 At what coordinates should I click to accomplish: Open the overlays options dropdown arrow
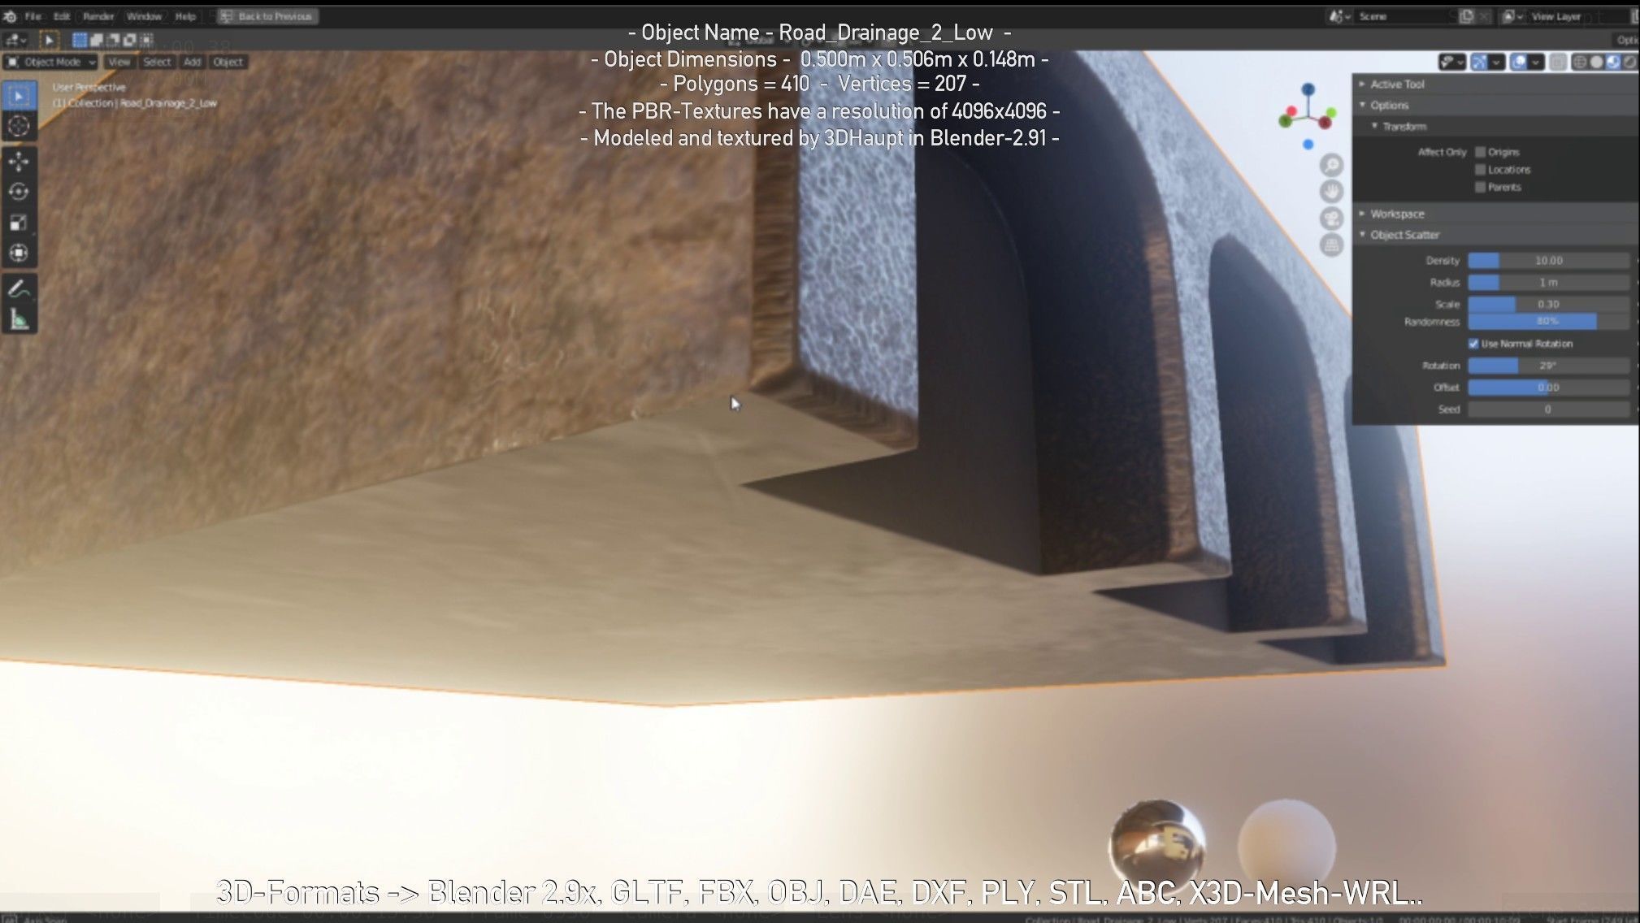coord(1535,62)
